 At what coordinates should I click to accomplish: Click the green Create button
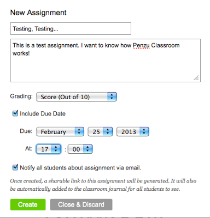(x=28, y=204)
